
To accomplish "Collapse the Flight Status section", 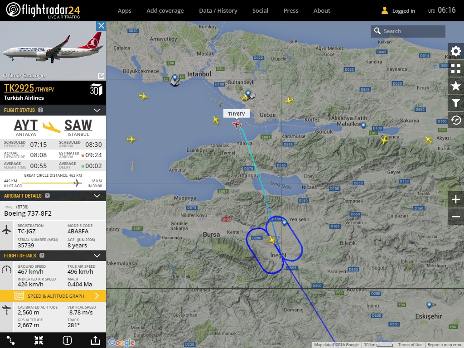I will pos(97,110).
